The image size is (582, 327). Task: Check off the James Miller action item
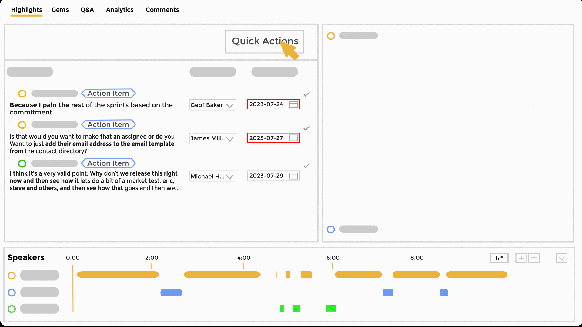click(306, 128)
